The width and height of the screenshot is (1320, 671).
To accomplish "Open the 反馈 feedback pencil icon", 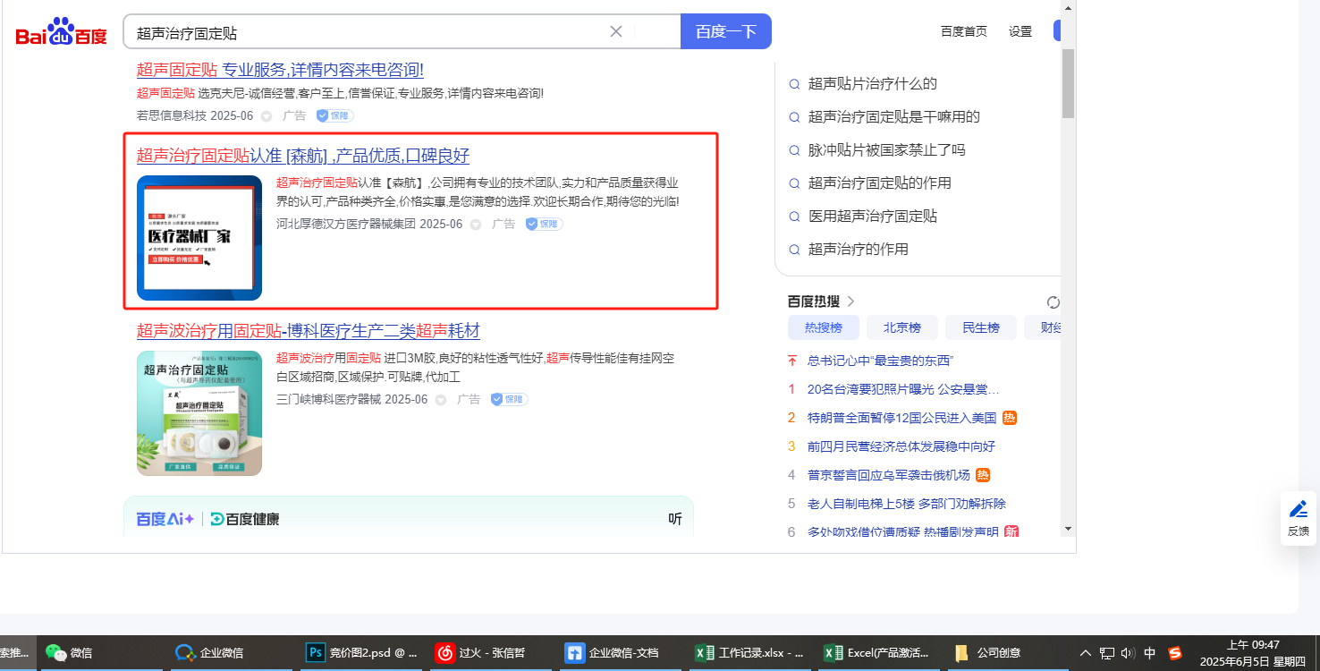I will [1298, 510].
